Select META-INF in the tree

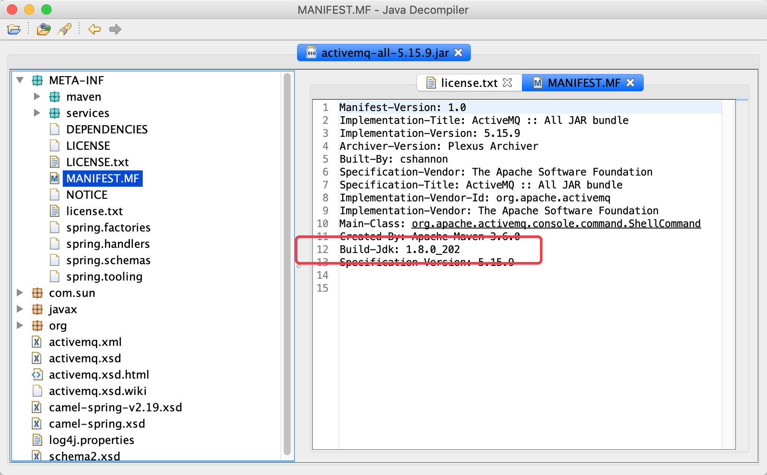point(77,80)
